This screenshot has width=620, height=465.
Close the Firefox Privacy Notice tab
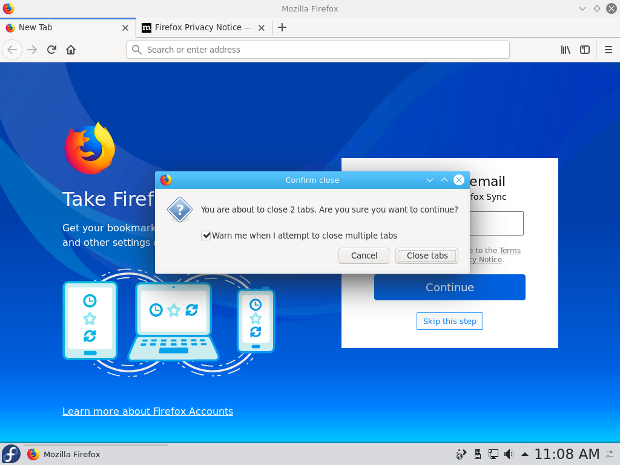(262, 28)
